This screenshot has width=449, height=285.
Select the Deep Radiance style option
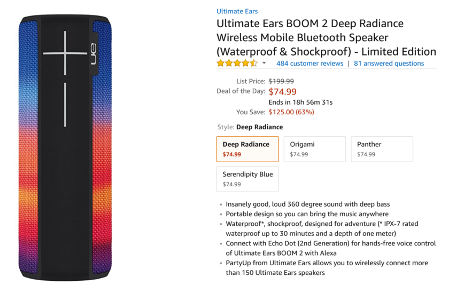247,149
